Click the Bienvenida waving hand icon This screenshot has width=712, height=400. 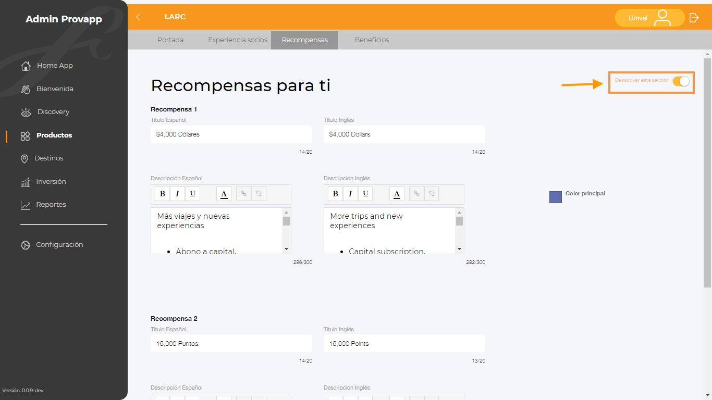(x=26, y=89)
